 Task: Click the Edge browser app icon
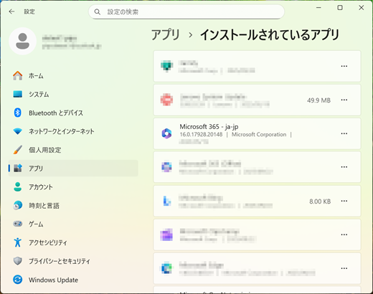[166, 268]
